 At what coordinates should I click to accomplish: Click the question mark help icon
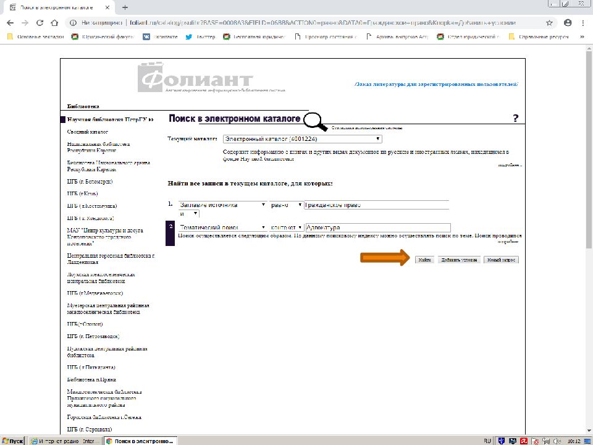pos(516,118)
